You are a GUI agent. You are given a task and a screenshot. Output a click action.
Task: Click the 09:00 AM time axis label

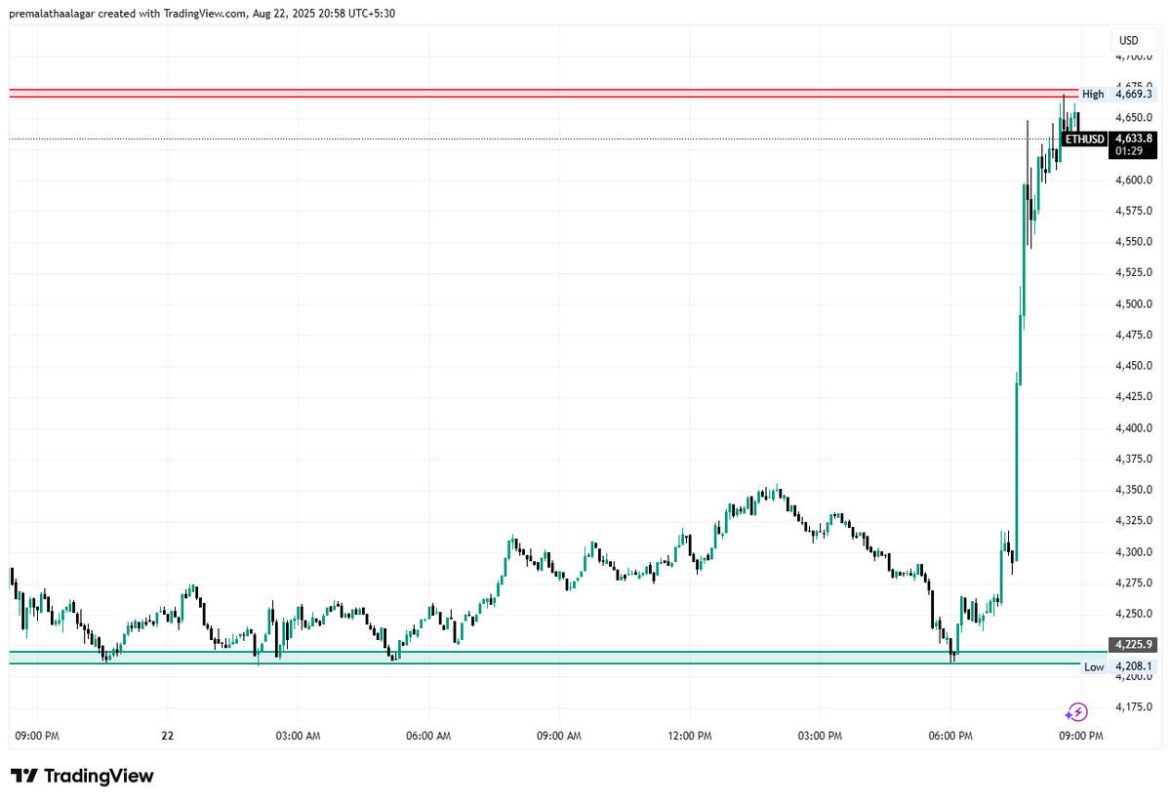559,737
